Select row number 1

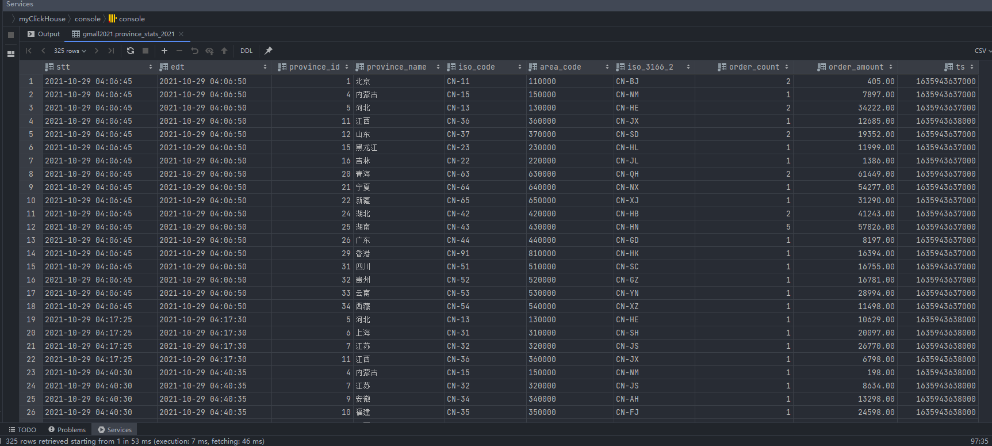[x=31, y=82]
